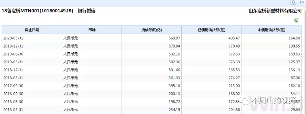This screenshot has width=306, height=114.
Task: Click used credit value 204.56
Action: pyautogui.click(x=234, y=110)
